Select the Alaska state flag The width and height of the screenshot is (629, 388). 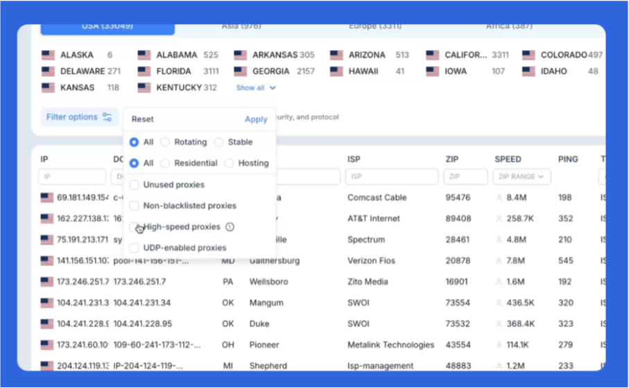click(x=48, y=55)
